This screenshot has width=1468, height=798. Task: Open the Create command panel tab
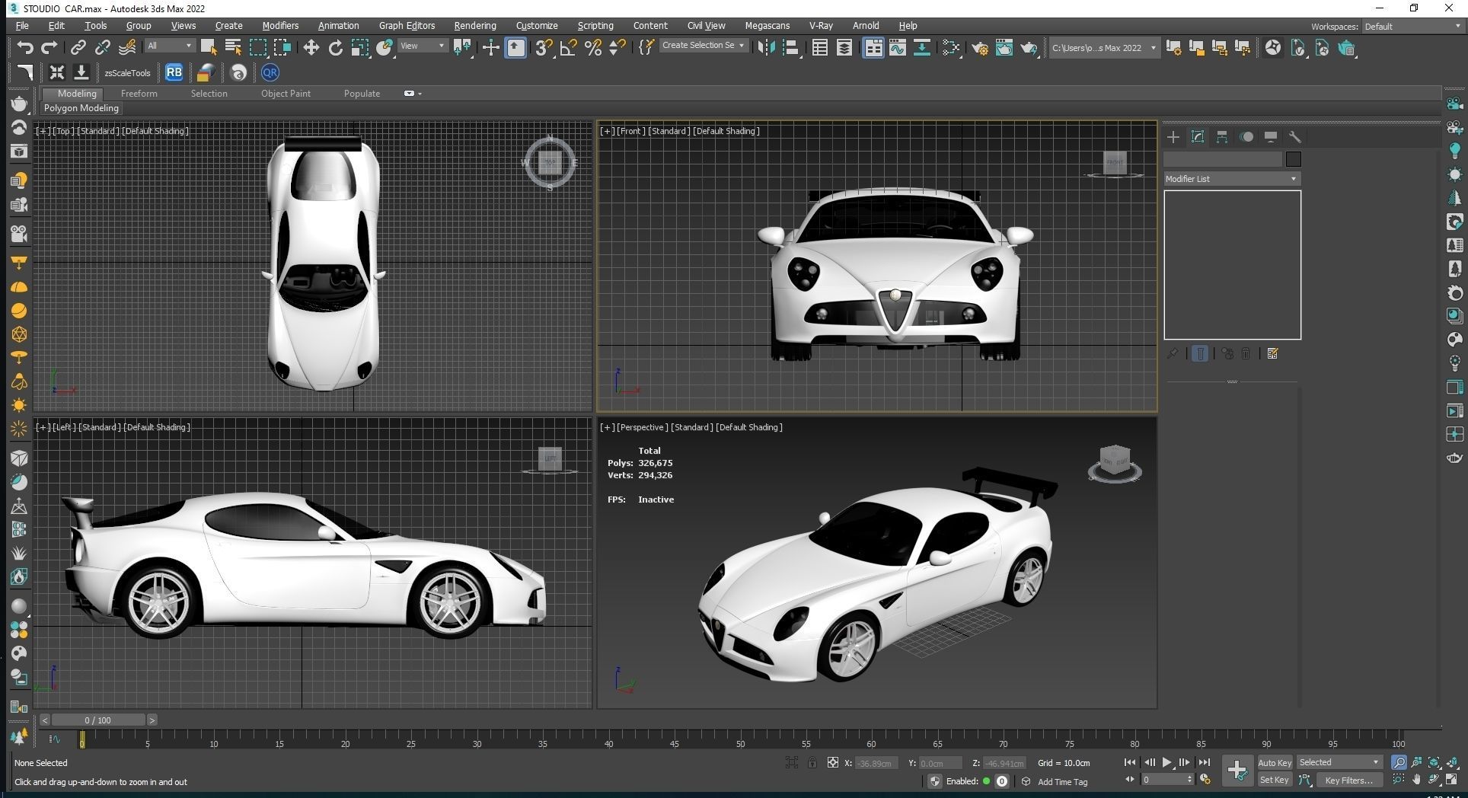pyautogui.click(x=1173, y=137)
